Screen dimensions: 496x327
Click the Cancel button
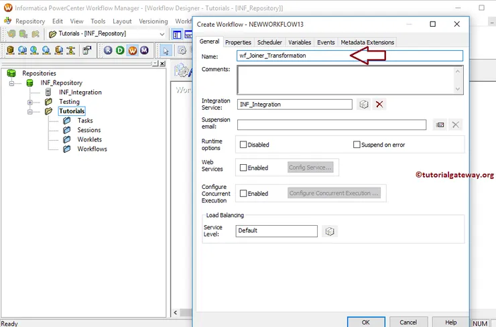pos(408,322)
